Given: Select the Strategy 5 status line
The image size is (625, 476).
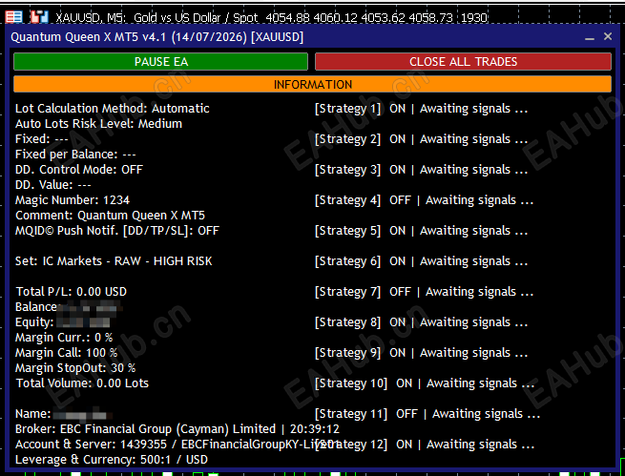Looking at the screenshot, I should pos(422,231).
